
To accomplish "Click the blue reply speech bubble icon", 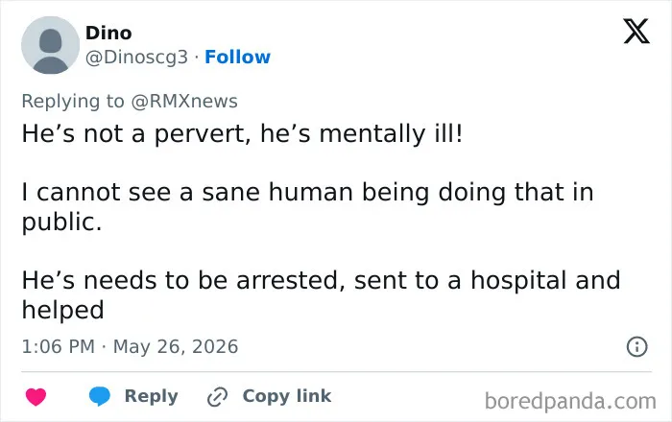I will [100, 396].
